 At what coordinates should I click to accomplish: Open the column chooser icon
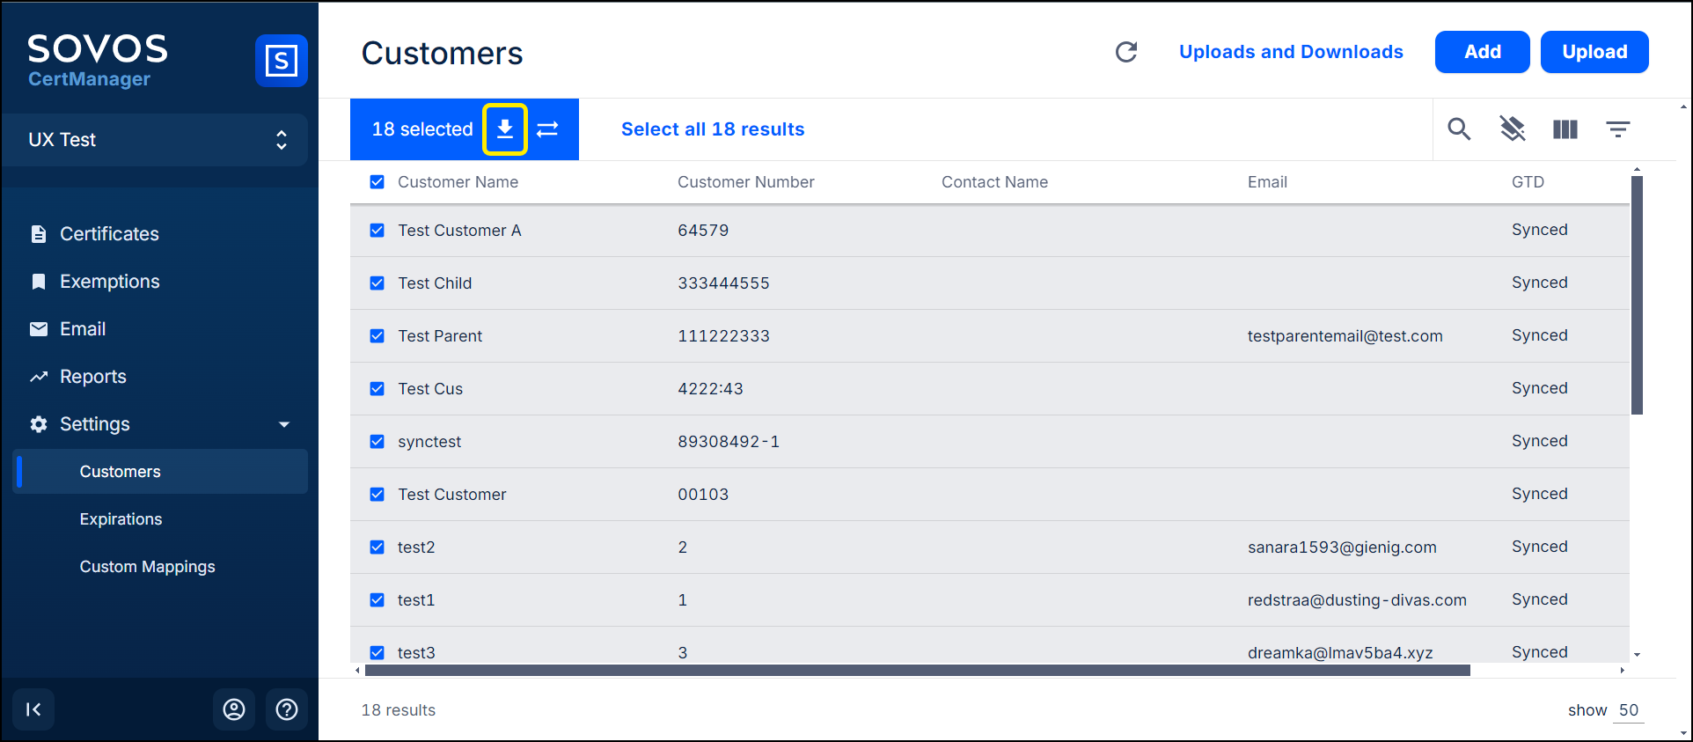[1565, 129]
